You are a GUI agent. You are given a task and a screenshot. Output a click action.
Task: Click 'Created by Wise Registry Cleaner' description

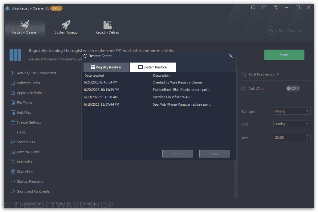click(178, 82)
